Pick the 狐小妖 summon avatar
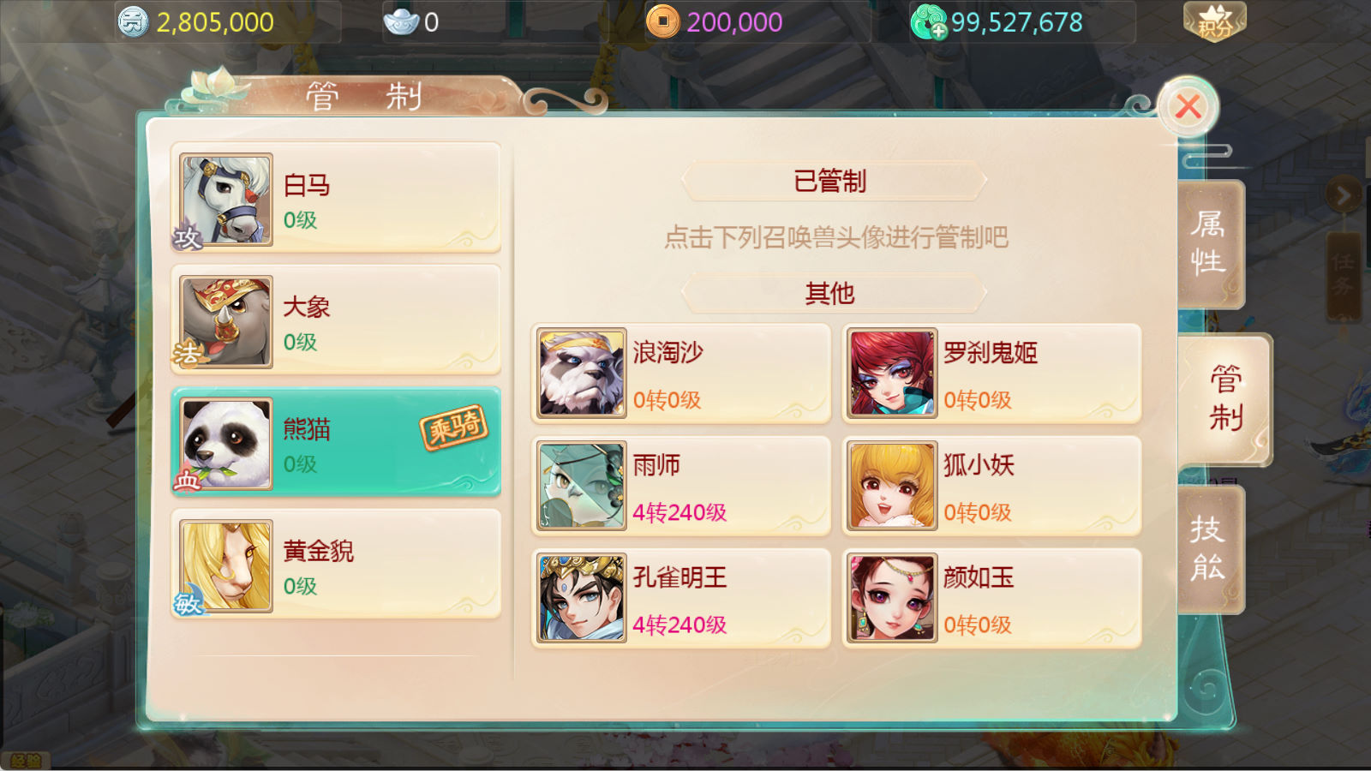Image resolution: width=1371 pixels, height=771 pixels. [x=892, y=486]
